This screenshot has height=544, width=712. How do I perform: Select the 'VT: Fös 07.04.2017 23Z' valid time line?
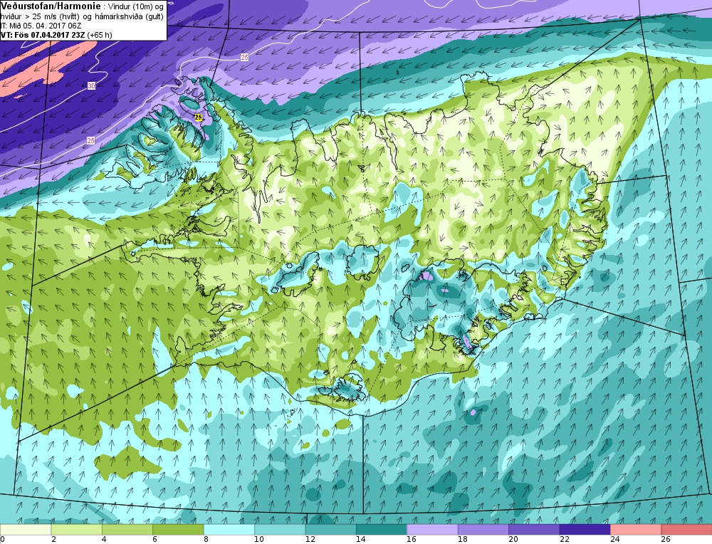tap(43, 35)
